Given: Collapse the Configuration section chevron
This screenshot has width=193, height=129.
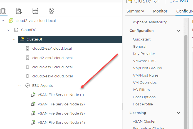Looking at the screenshot, I should coord(179,31).
